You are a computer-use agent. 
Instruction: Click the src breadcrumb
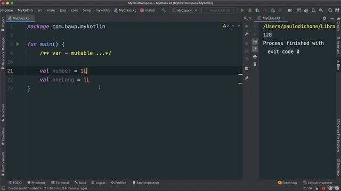coord(40,10)
